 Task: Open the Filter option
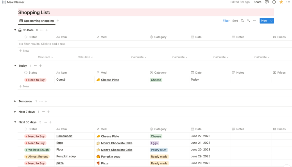(x=226, y=21)
